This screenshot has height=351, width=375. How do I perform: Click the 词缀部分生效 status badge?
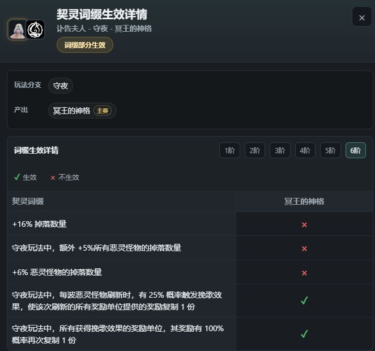pyautogui.click(x=85, y=45)
